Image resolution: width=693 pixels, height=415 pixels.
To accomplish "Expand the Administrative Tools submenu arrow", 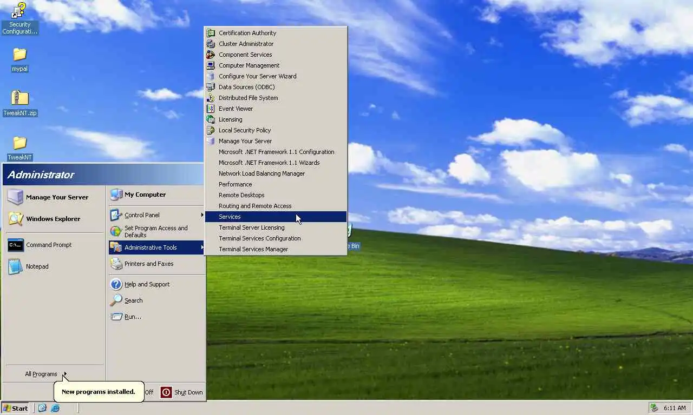I will (x=202, y=247).
